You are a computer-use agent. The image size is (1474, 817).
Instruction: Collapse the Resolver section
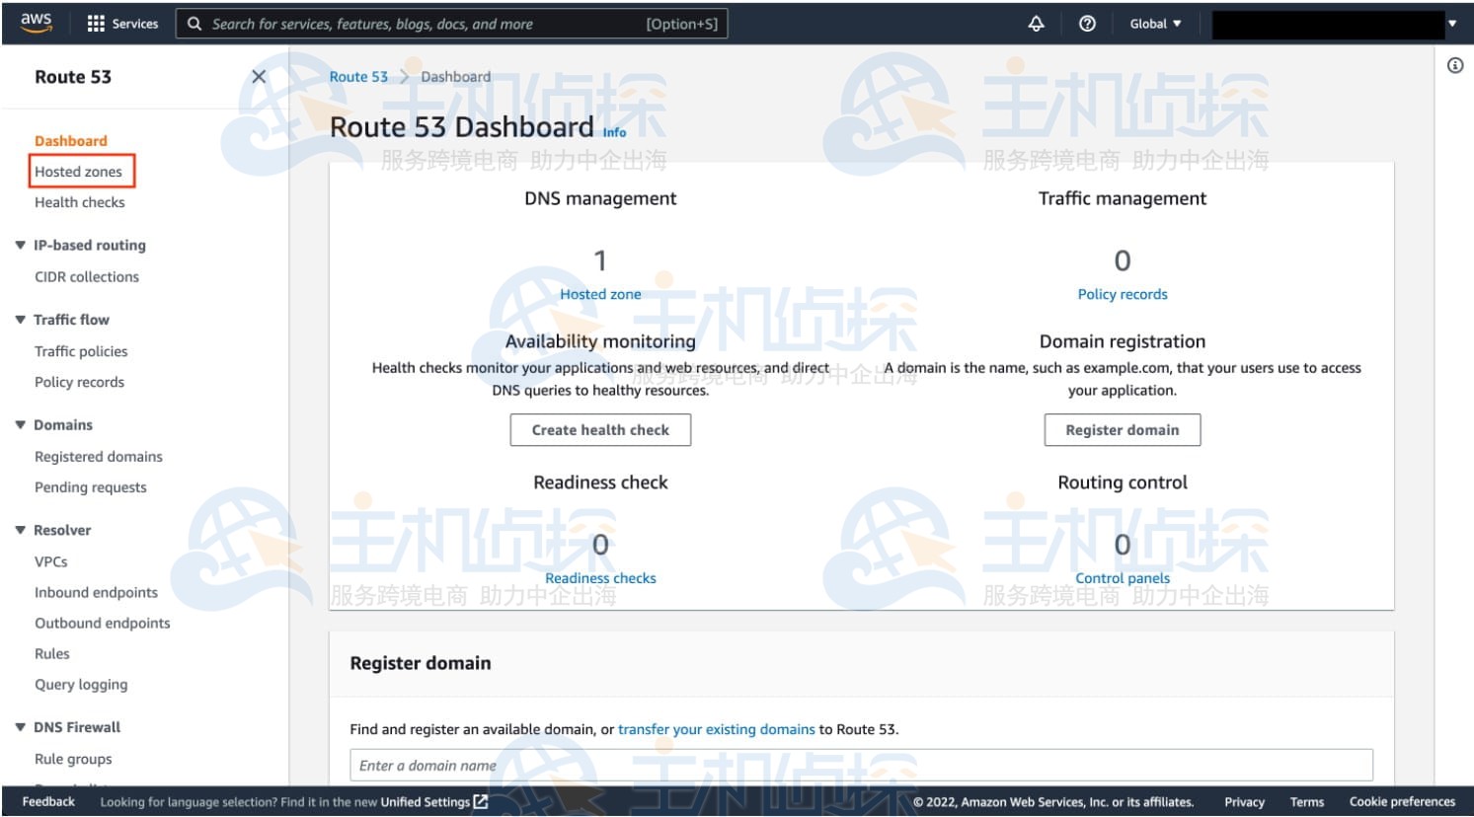coord(20,531)
